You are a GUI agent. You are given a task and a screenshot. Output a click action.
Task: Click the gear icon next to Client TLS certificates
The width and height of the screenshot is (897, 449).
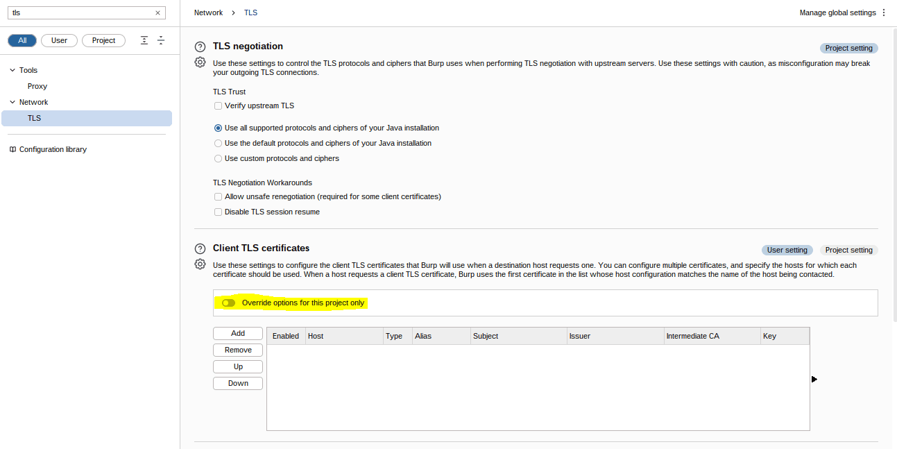click(200, 264)
